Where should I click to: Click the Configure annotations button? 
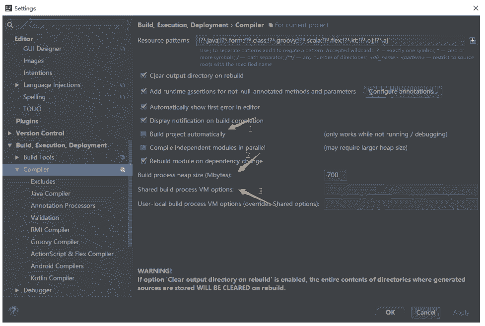point(403,92)
